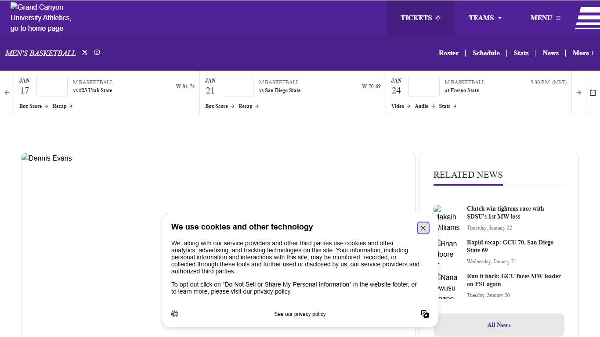Open Box Score for Utah State game
The image size is (600, 337).
pos(33,106)
